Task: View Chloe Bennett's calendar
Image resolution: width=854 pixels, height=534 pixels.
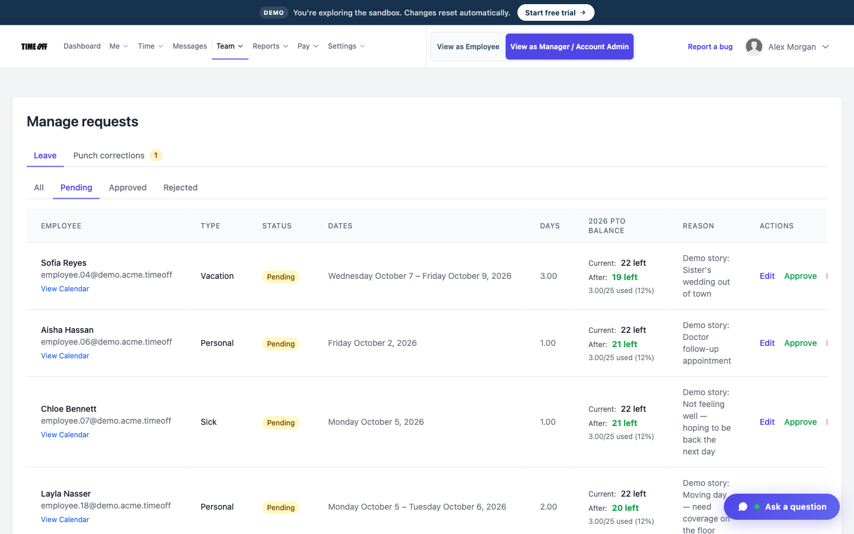Action: (65, 435)
